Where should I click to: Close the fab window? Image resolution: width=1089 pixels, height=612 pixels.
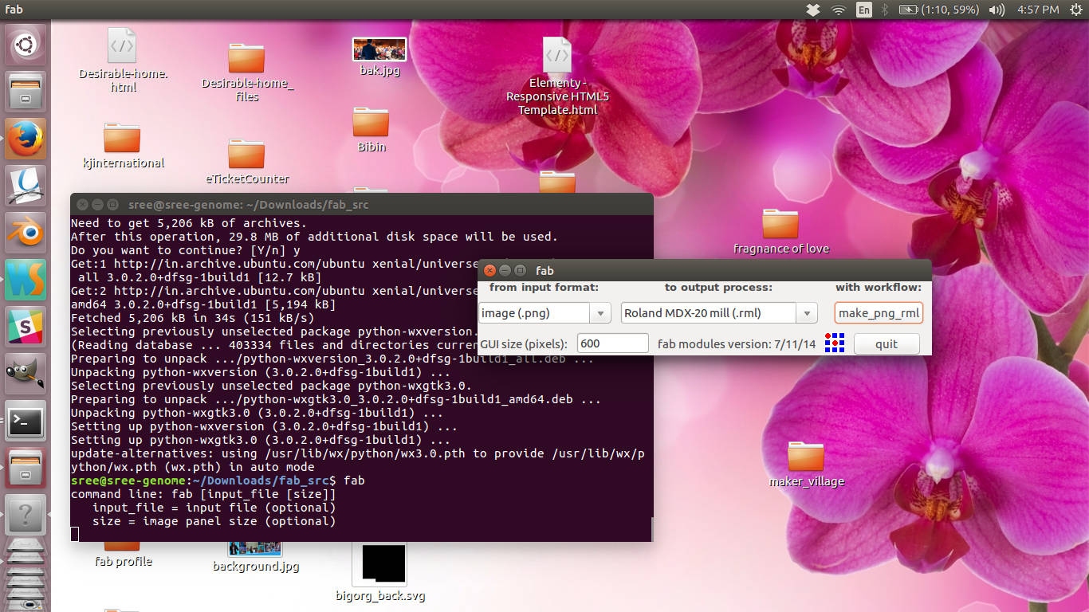pyautogui.click(x=490, y=271)
